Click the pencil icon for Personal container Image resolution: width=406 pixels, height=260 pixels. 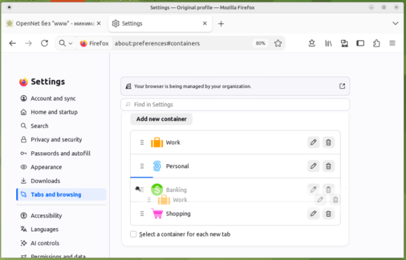coord(313,166)
